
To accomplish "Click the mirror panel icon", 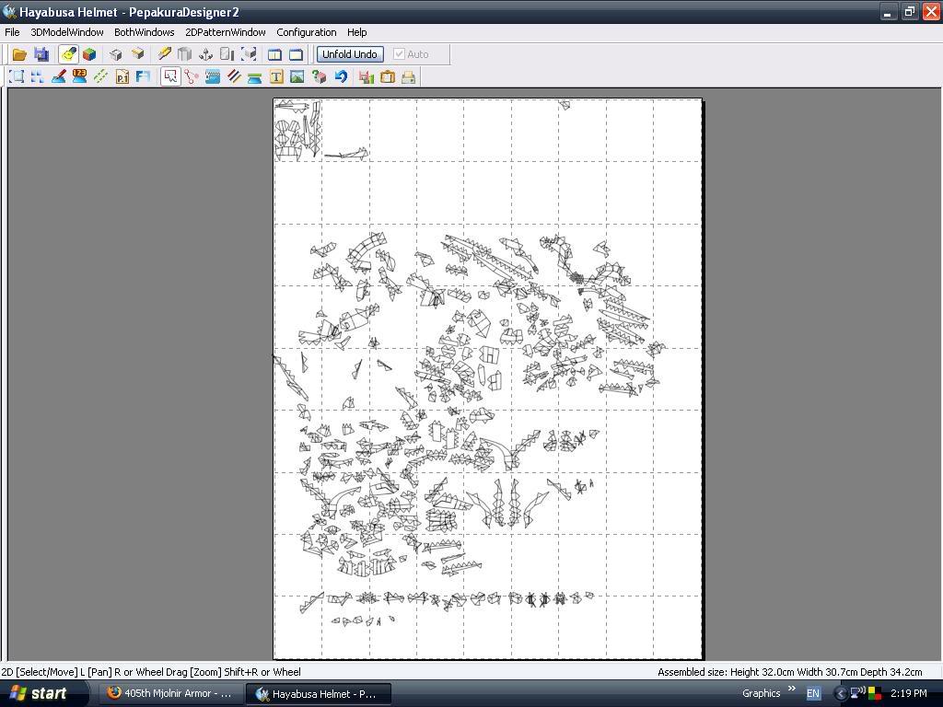I will (227, 54).
